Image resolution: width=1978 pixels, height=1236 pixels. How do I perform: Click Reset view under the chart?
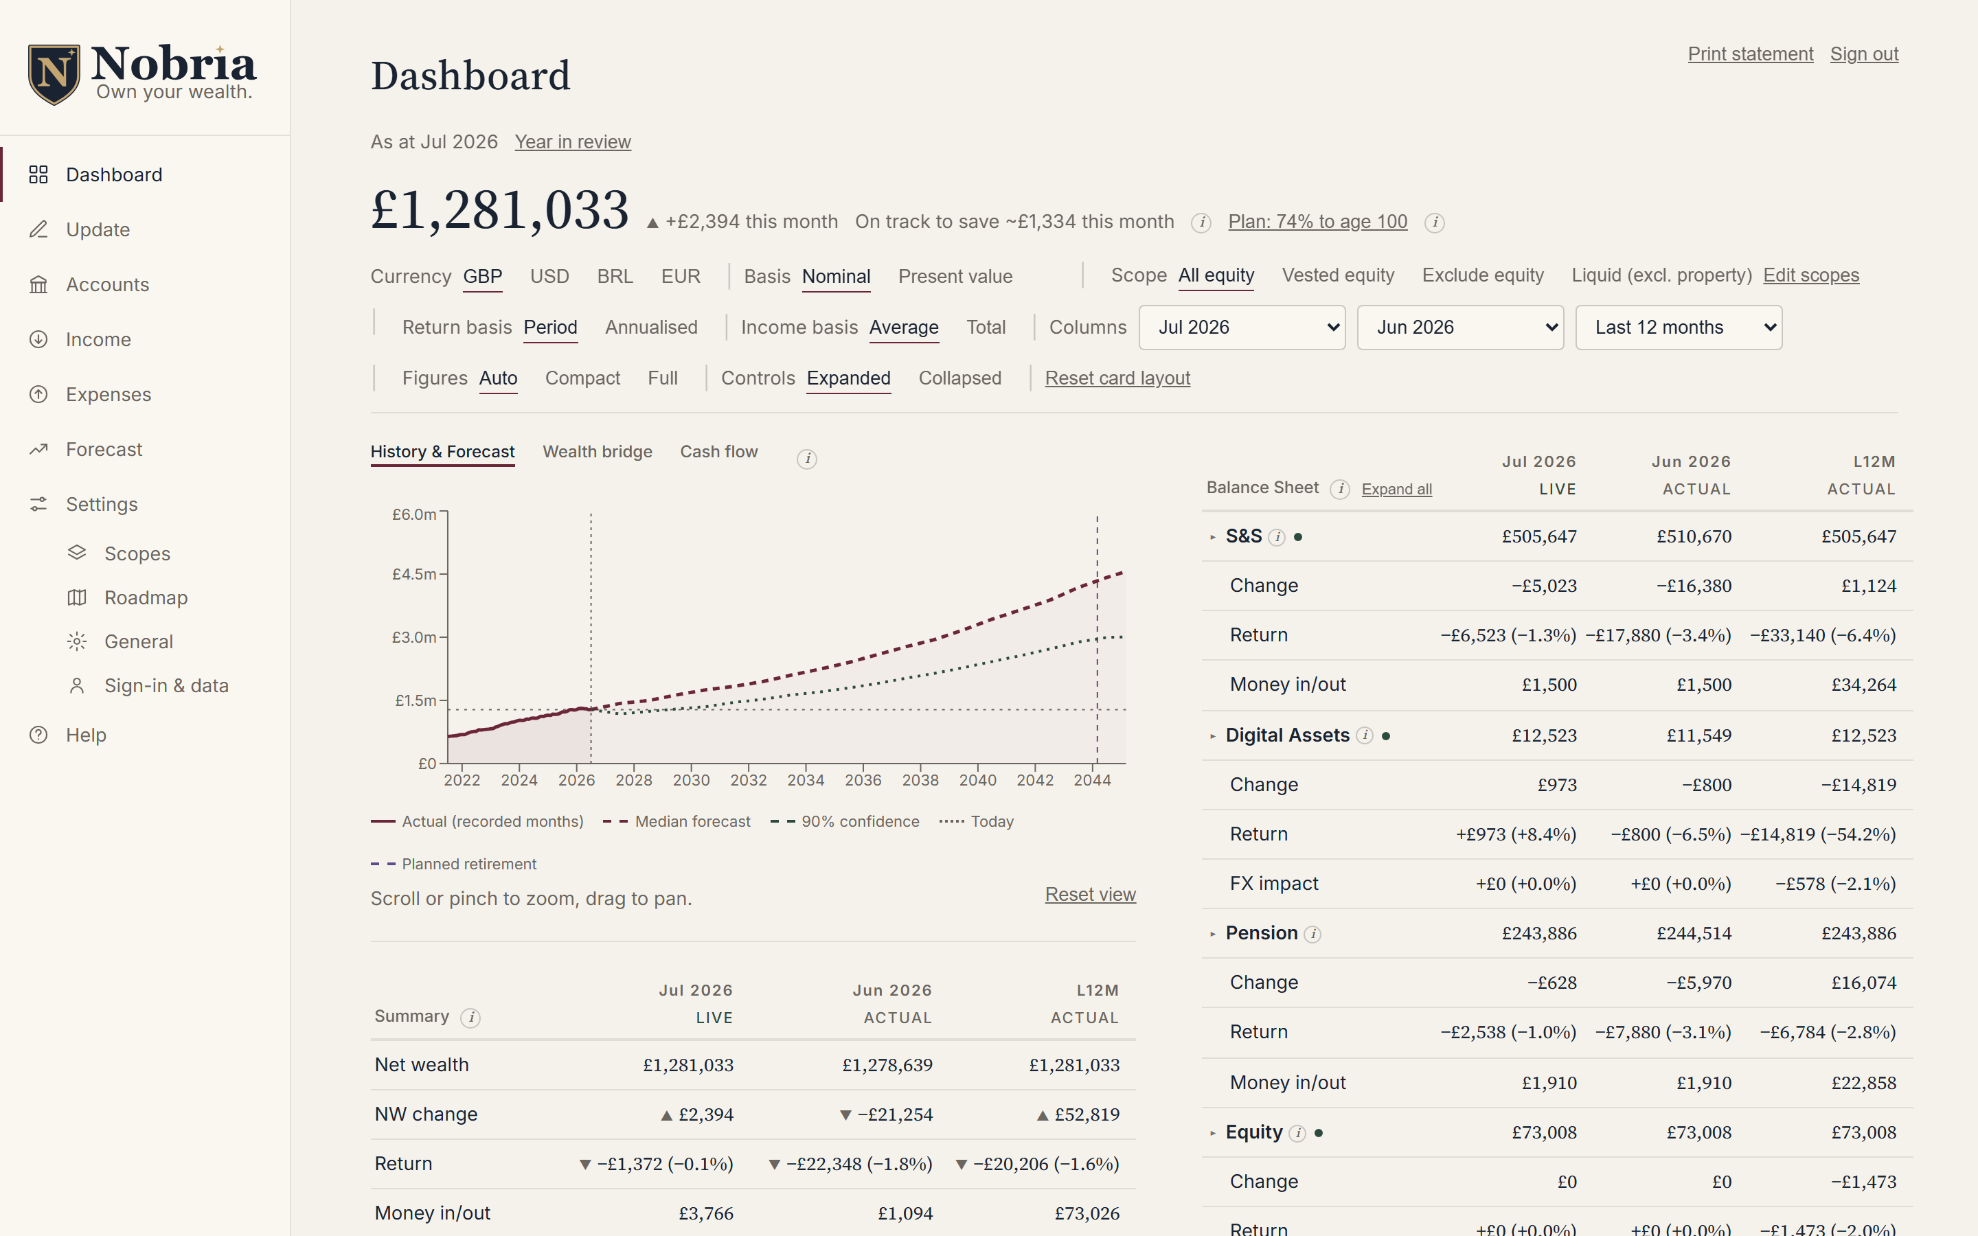(x=1089, y=894)
